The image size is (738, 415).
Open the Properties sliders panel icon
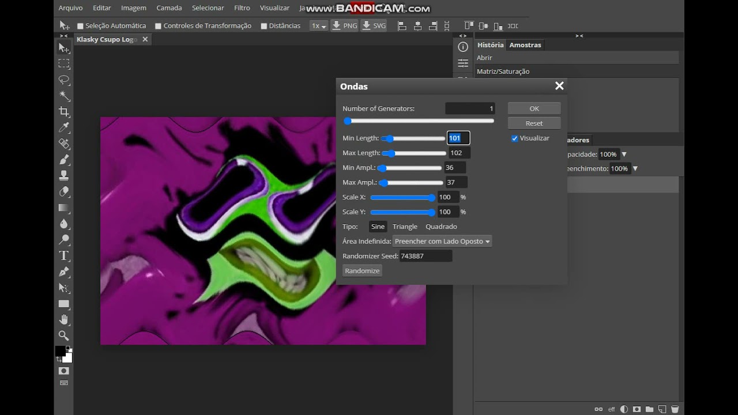pyautogui.click(x=462, y=63)
